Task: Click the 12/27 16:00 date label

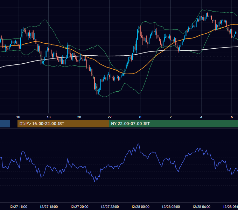Action: [x=18, y=206]
